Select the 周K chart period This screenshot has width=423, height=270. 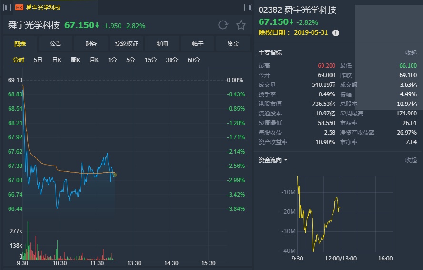pyautogui.click(x=75, y=60)
